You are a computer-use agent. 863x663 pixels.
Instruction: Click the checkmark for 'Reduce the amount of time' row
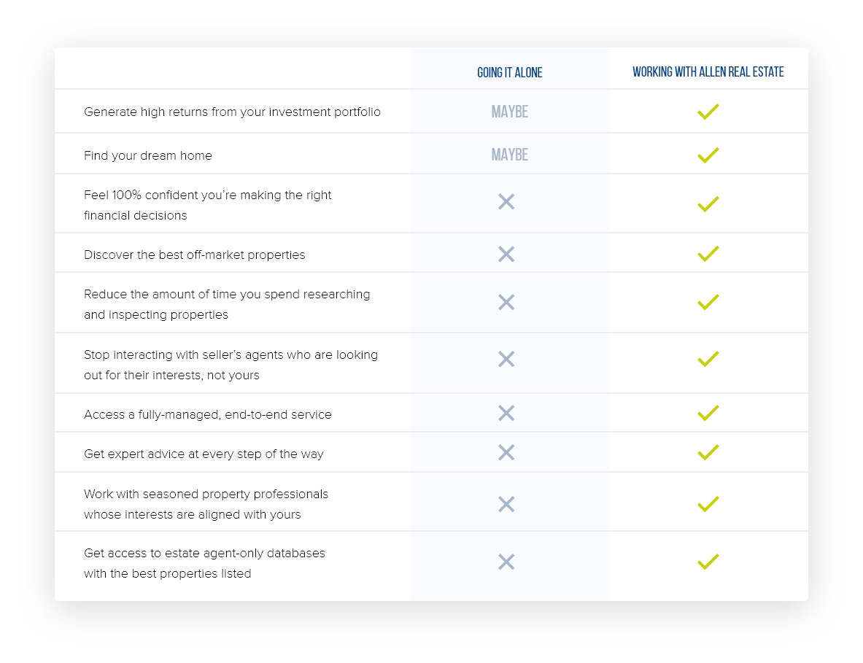(708, 302)
